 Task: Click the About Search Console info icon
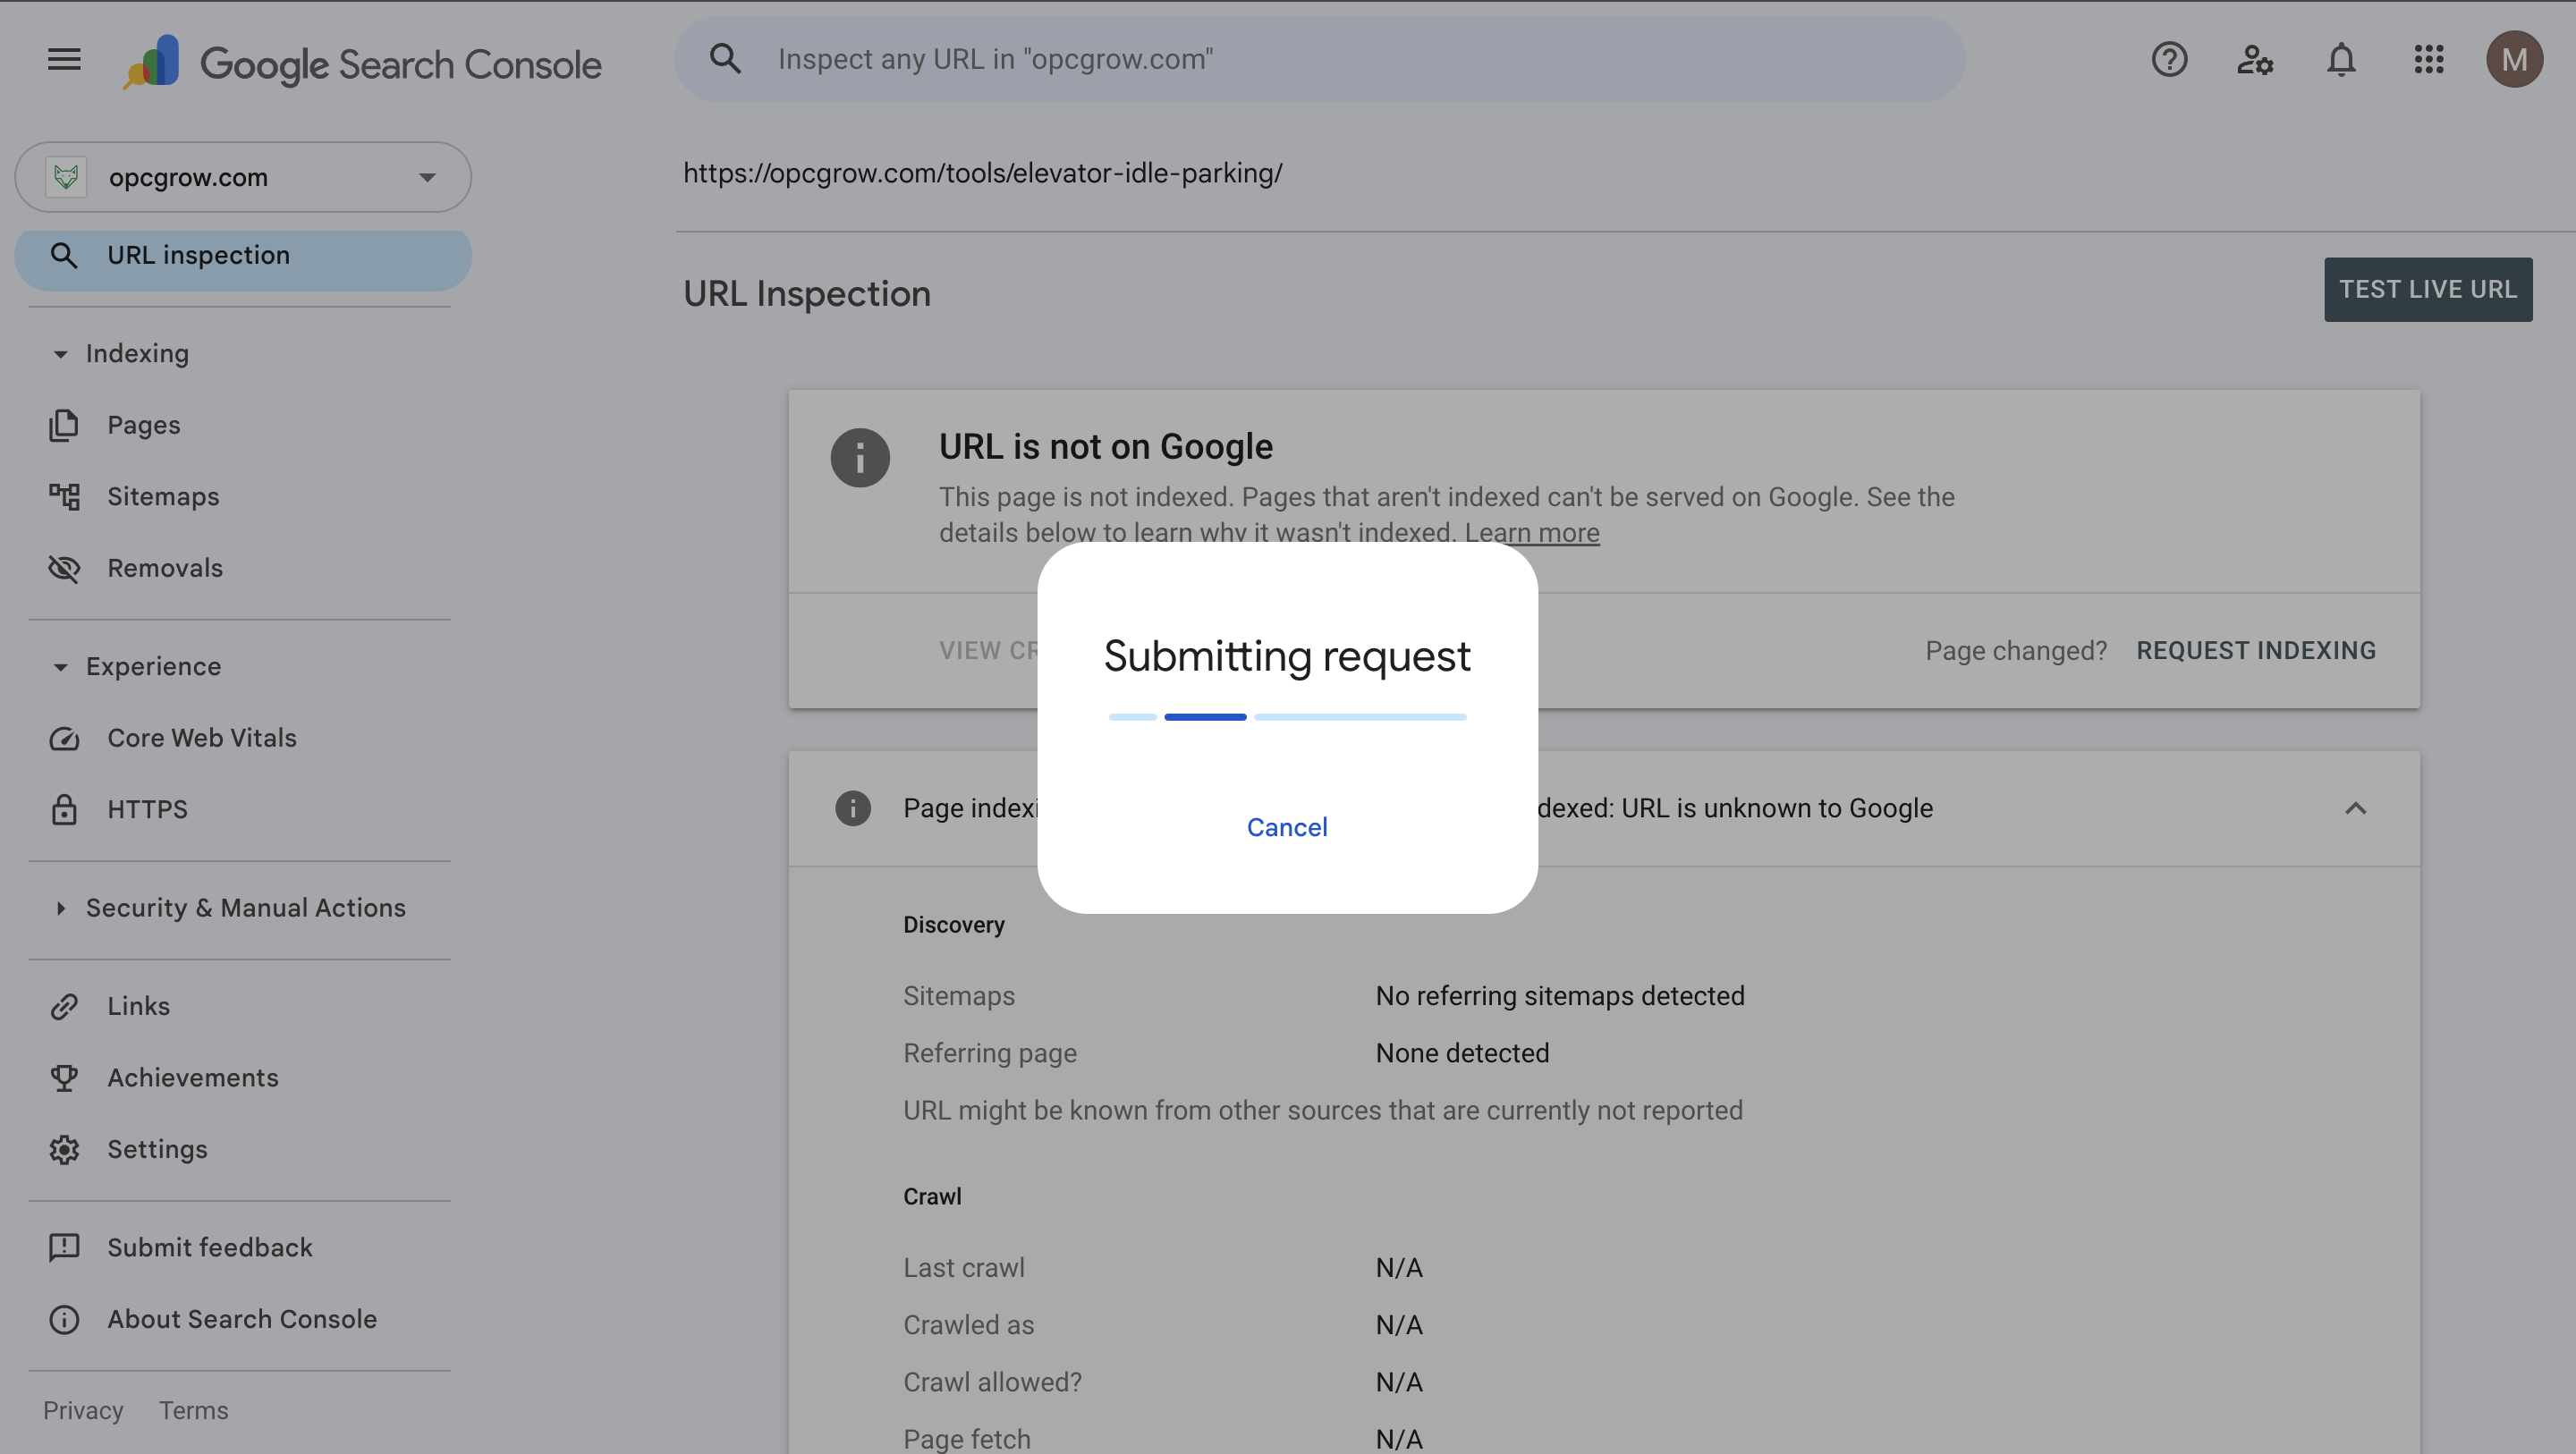click(64, 1319)
